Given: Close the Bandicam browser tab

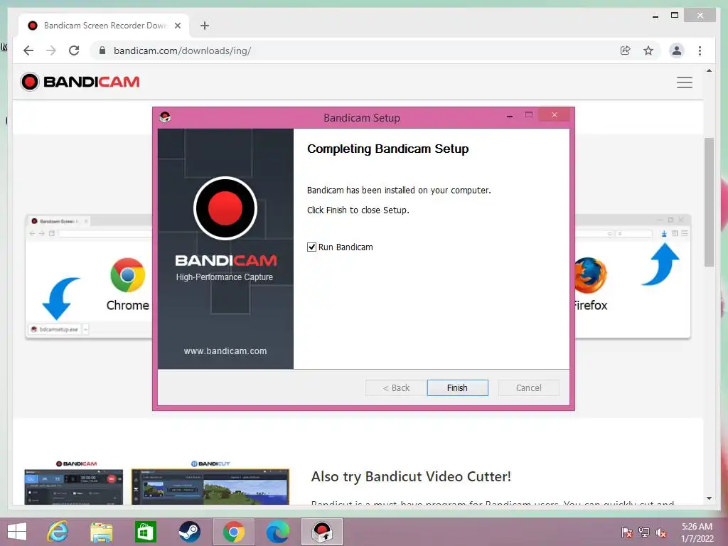Looking at the screenshot, I should [177, 26].
